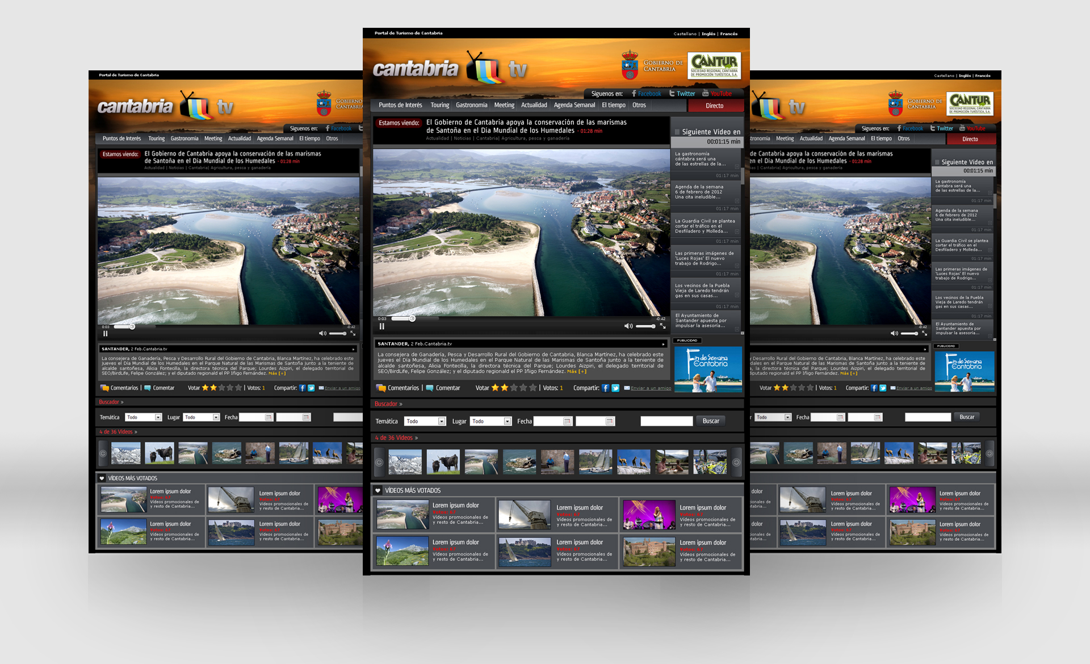Click the volume speaker icon in center player
Viewport: 1090px width, 664px height.
(x=628, y=326)
